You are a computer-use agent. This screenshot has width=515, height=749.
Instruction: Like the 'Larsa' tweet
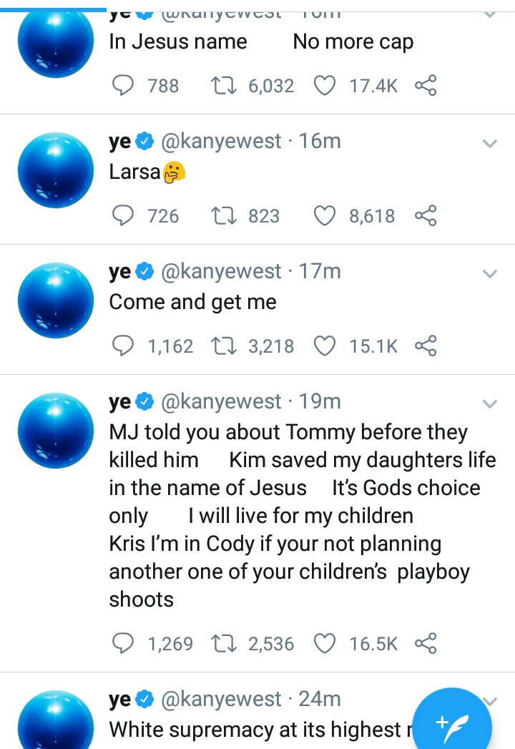point(325,216)
